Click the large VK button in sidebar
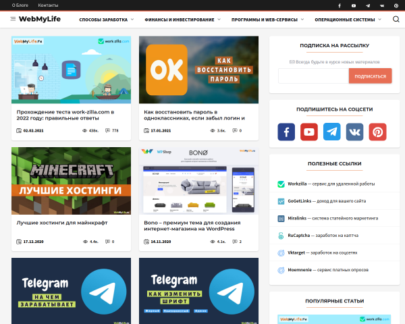 (354, 132)
